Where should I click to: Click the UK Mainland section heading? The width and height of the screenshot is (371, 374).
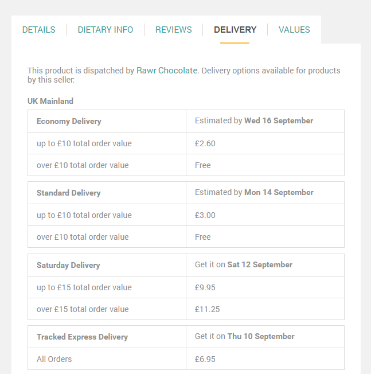(x=50, y=101)
